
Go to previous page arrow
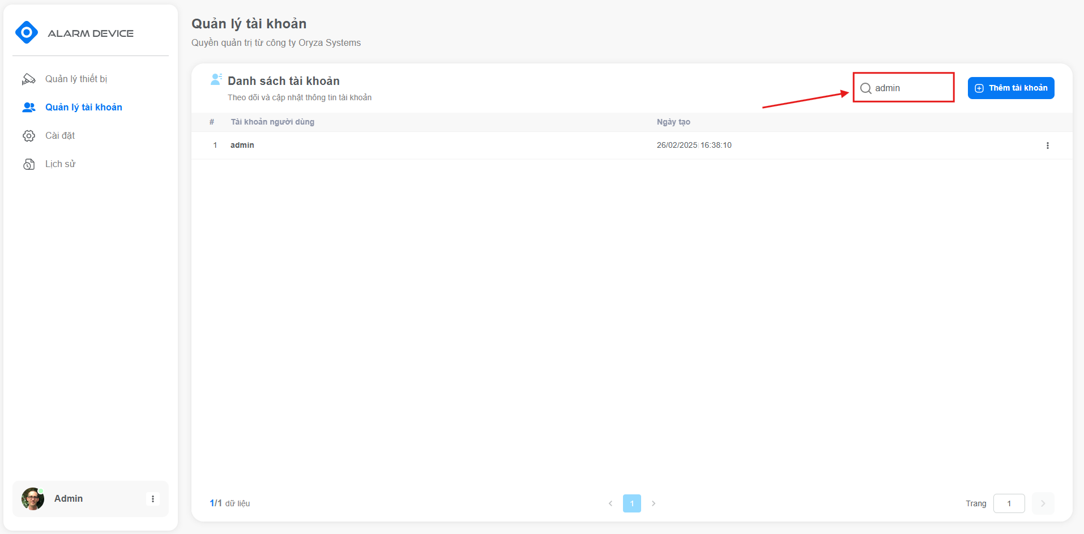[611, 503]
